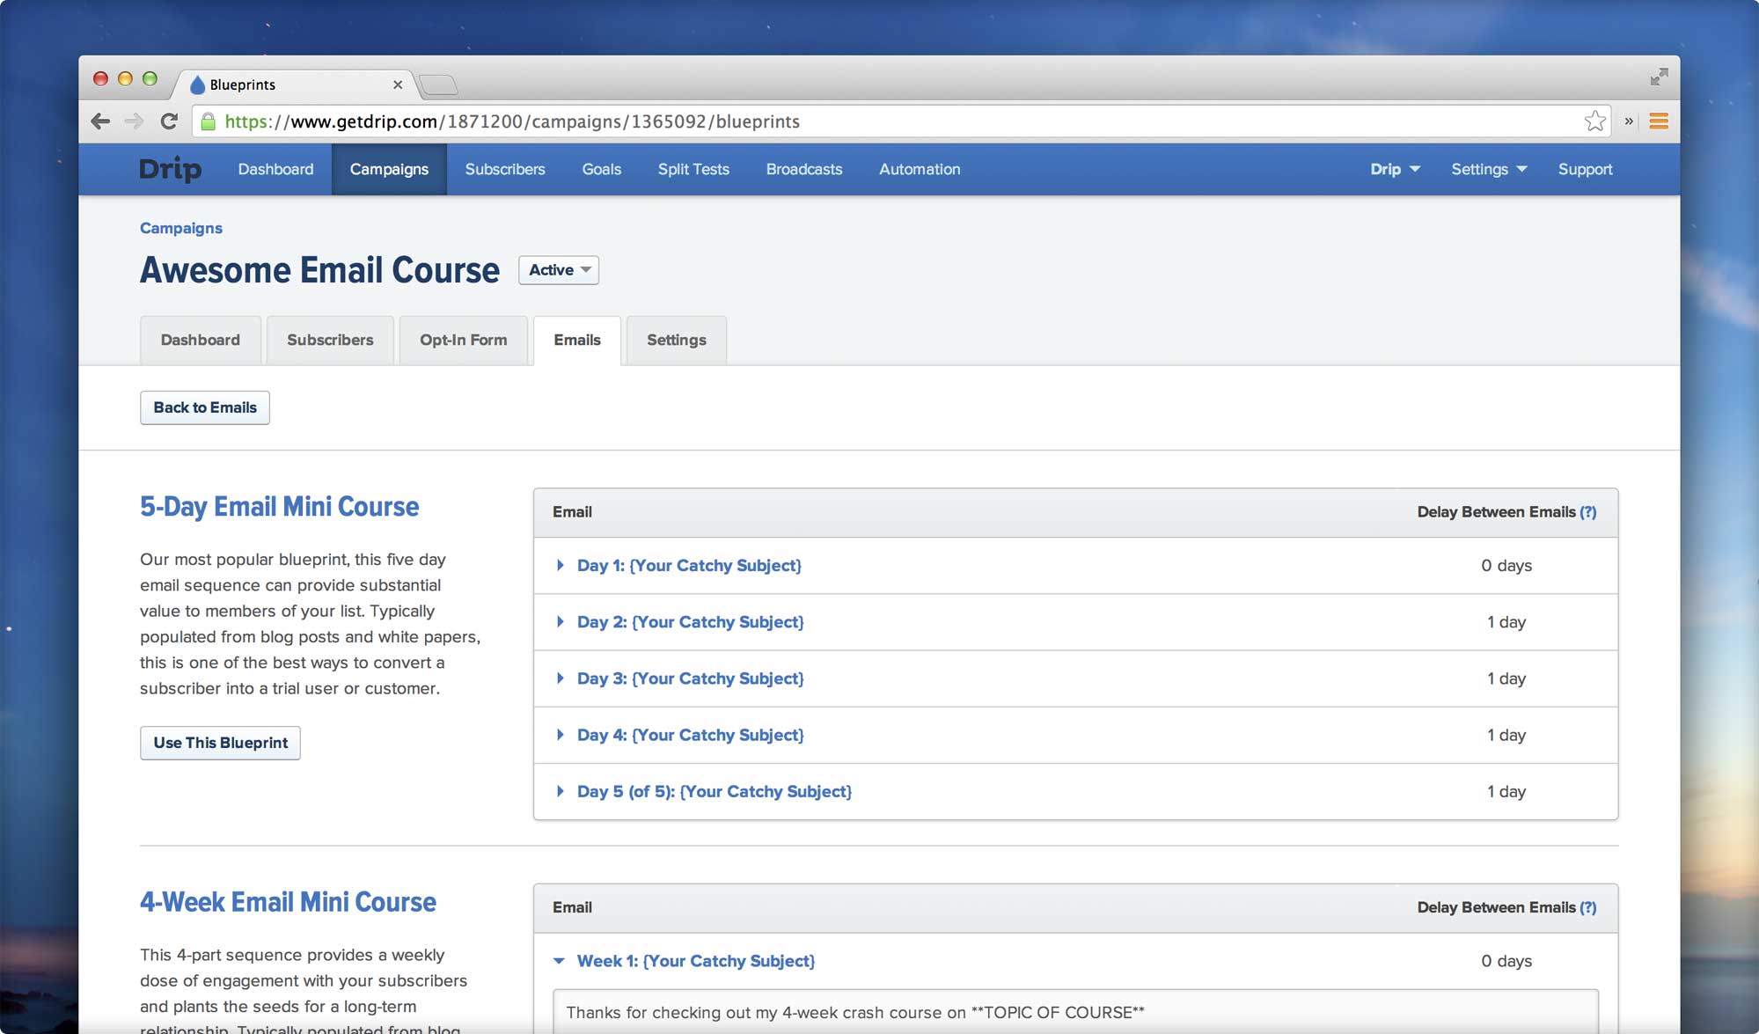Open the Active status dropdown

tap(559, 270)
